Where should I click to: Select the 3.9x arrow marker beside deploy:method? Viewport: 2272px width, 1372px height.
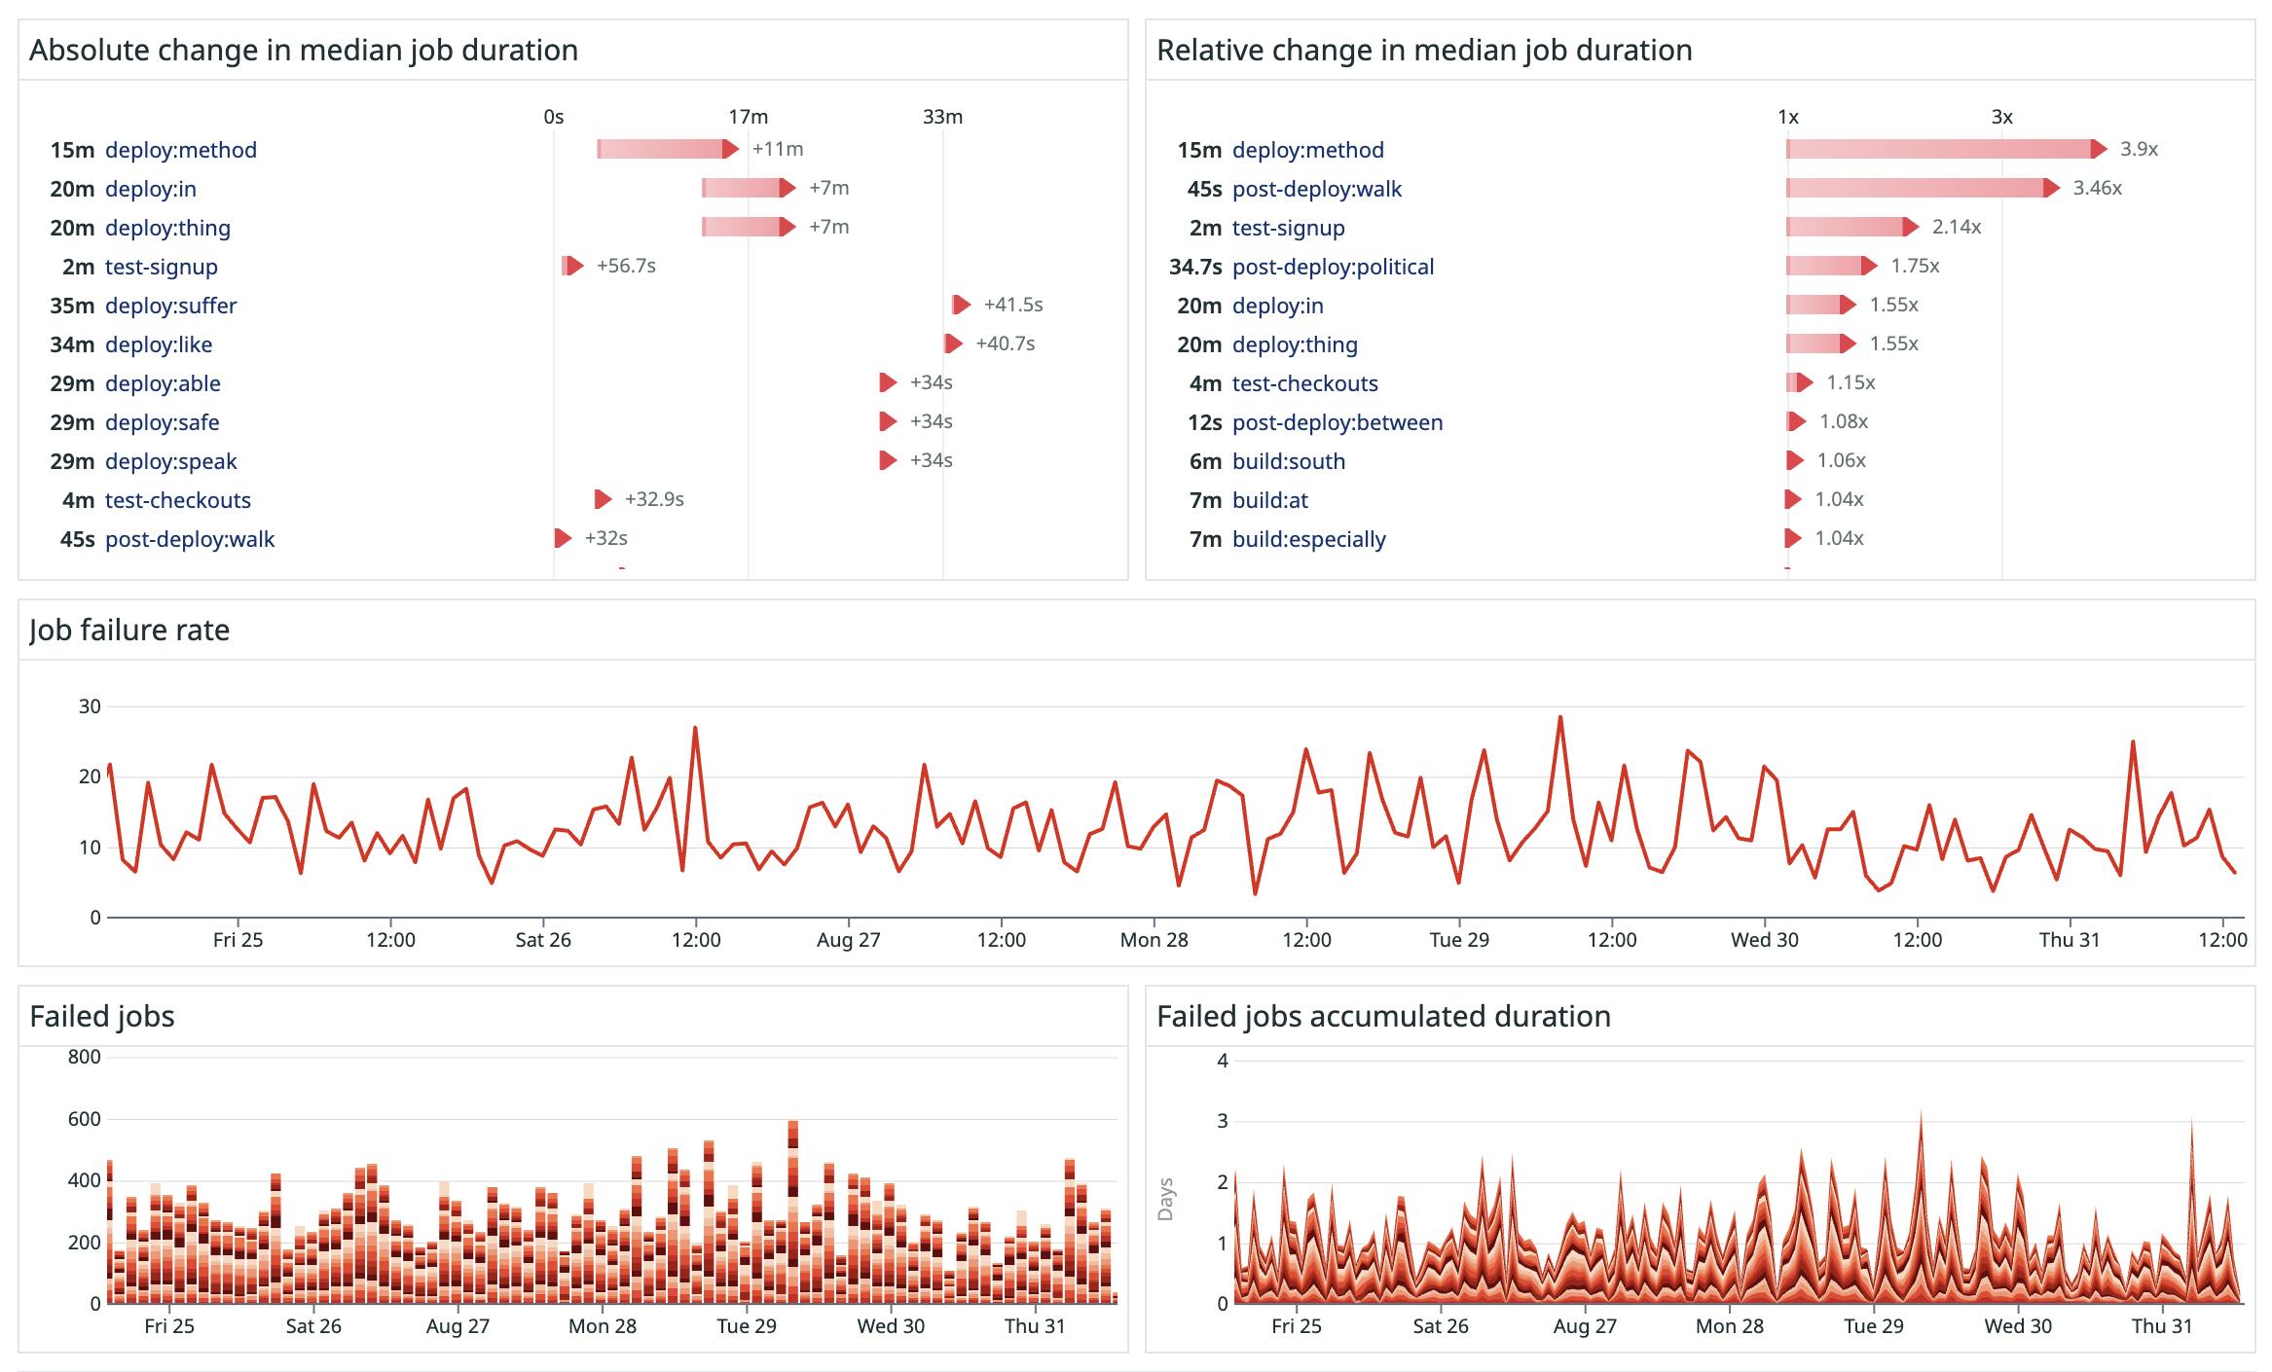point(2095,150)
